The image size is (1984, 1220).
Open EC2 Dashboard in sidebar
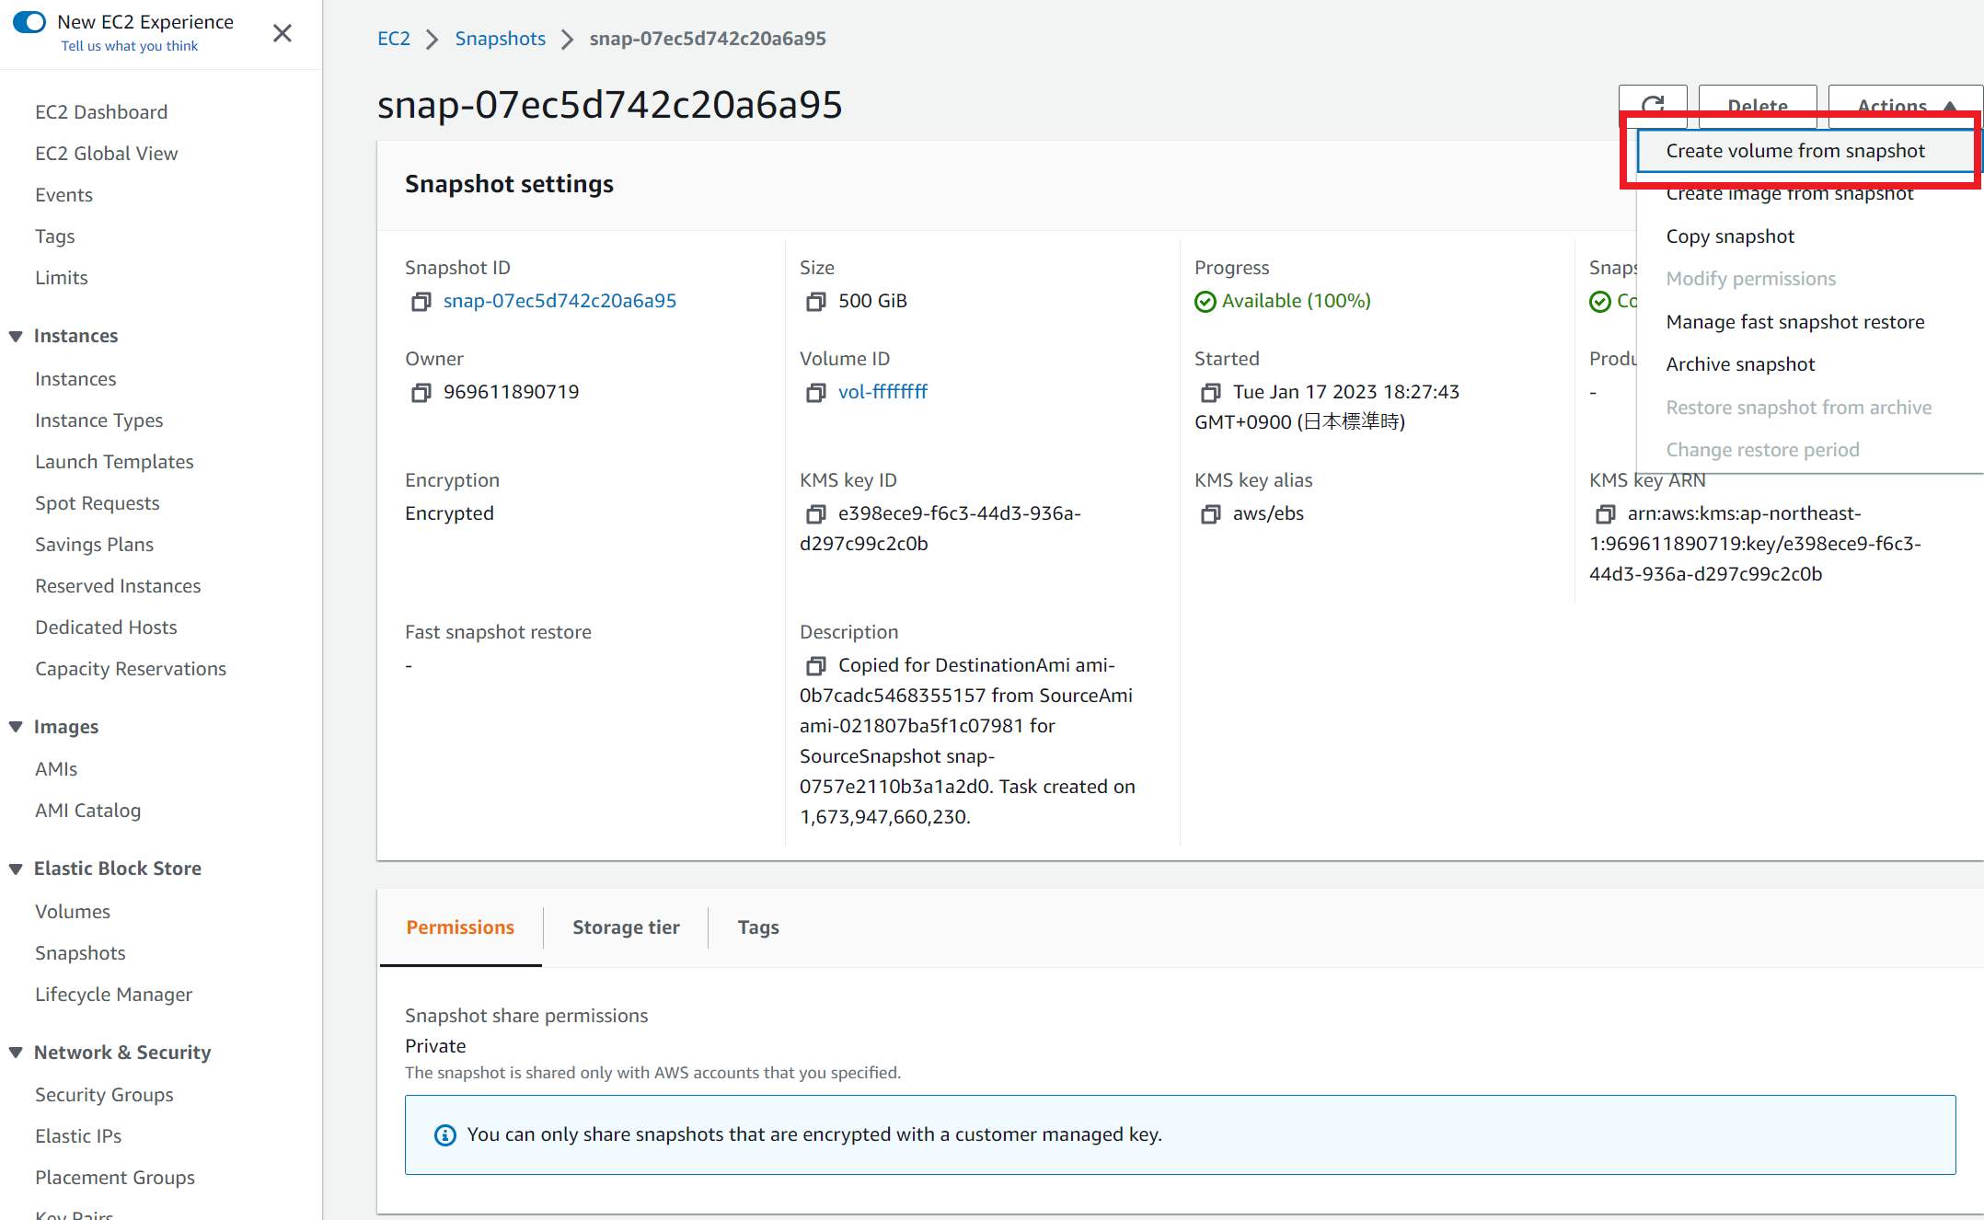pyautogui.click(x=101, y=112)
